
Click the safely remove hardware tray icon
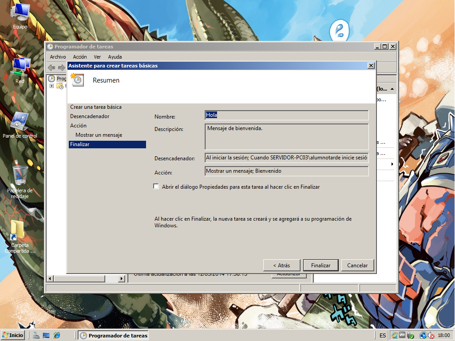410,336
